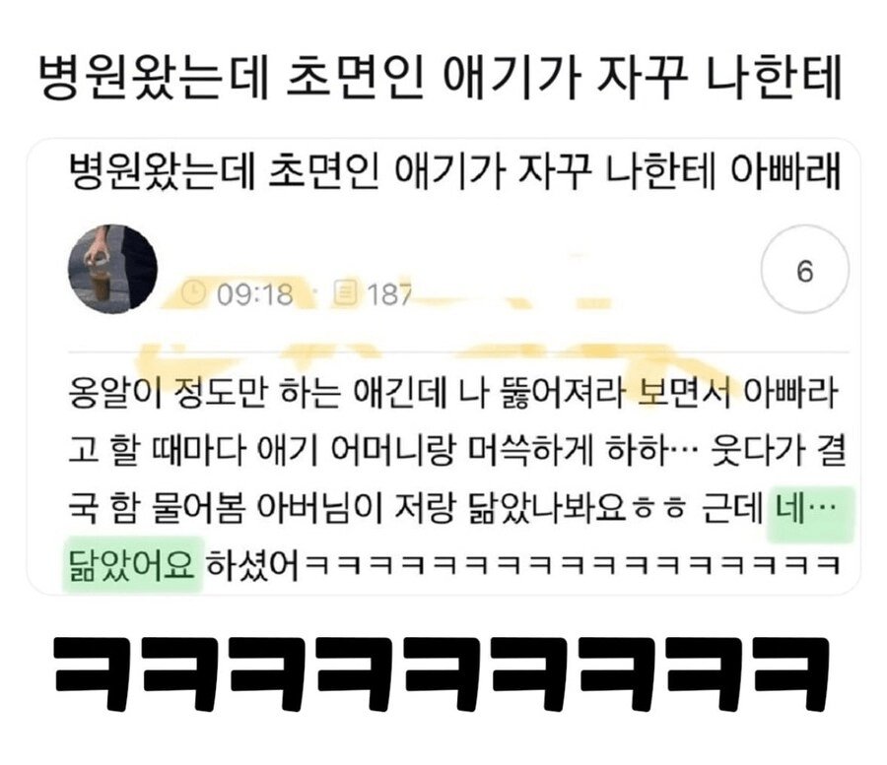Click the big bold ㅋㅋㅋ caption at bottom
This screenshot has width=887, height=765.
[442, 672]
